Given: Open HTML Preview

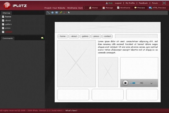Looking at the screenshot, I should click(157, 8).
